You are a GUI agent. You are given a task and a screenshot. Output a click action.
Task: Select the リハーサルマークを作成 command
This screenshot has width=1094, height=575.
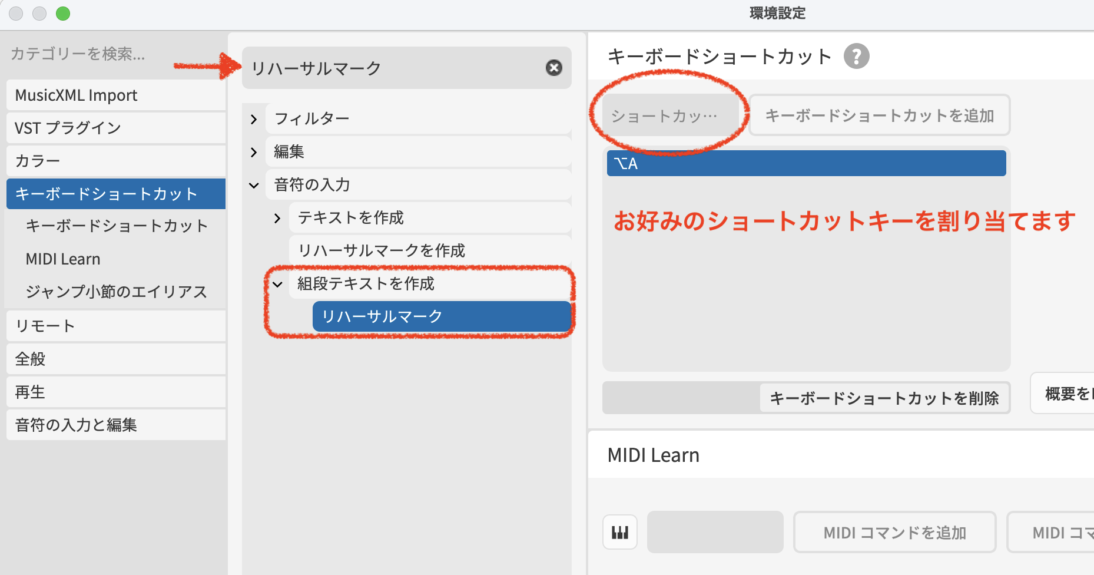pyautogui.click(x=382, y=251)
